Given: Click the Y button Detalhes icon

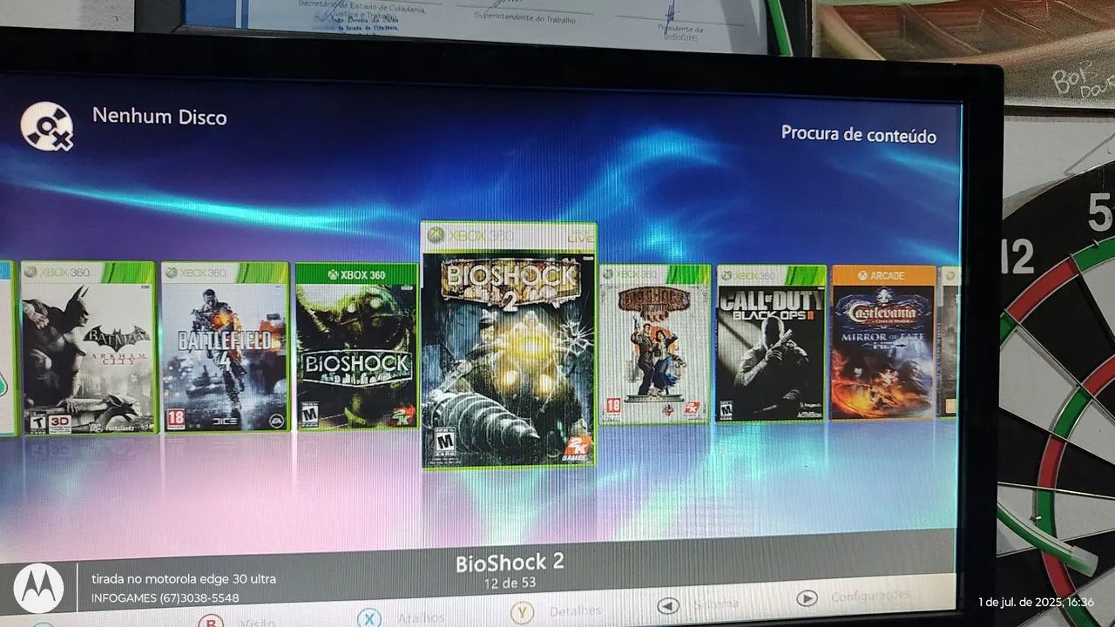Looking at the screenshot, I should [x=521, y=613].
